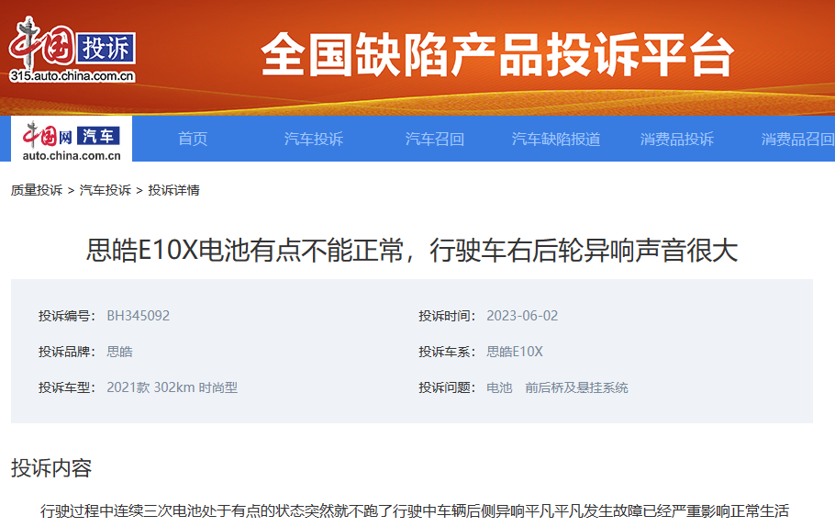Click the 前后桥及悬挂系统 problem tag
This screenshot has width=835, height=527.
click(x=577, y=387)
